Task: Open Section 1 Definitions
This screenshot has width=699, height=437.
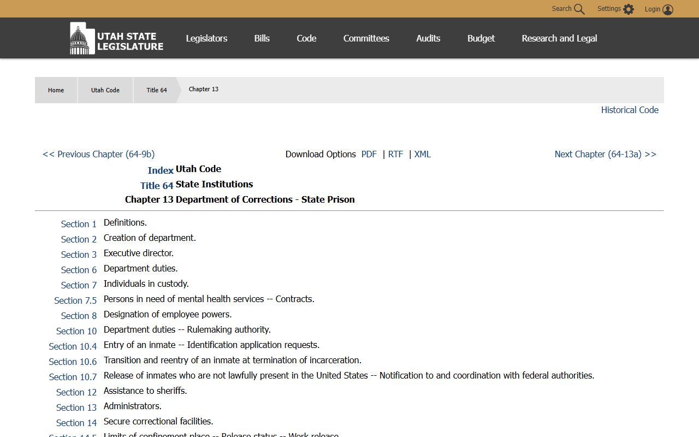Action: point(79,224)
